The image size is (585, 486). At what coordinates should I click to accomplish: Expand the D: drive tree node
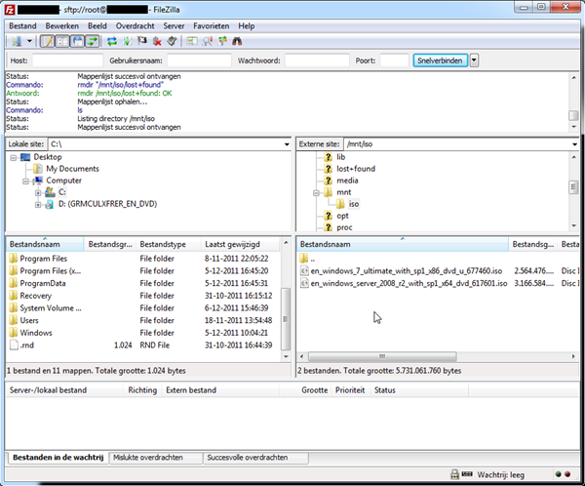[38, 205]
